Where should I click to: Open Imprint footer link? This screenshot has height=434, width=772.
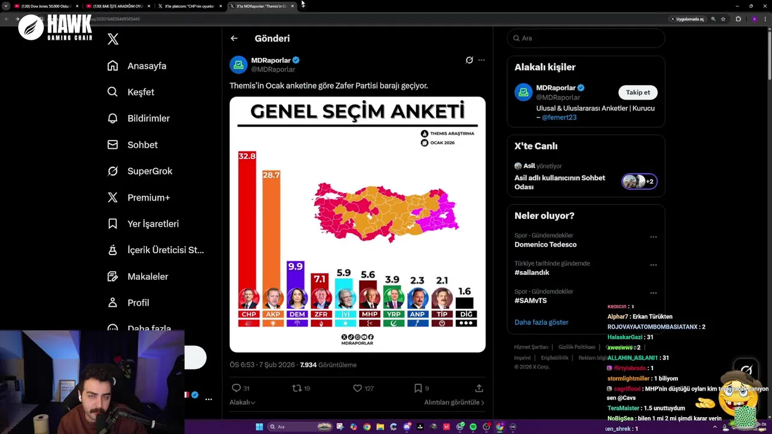click(x=522, y=357)
